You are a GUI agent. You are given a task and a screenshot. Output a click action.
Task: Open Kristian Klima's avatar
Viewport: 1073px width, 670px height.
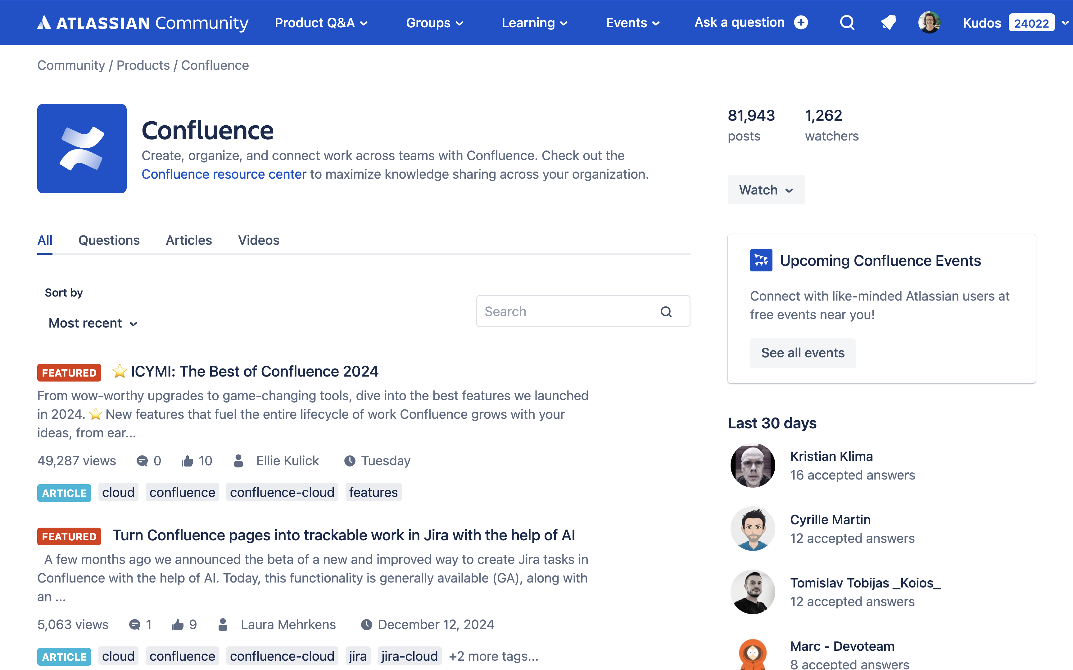[753, 465]
